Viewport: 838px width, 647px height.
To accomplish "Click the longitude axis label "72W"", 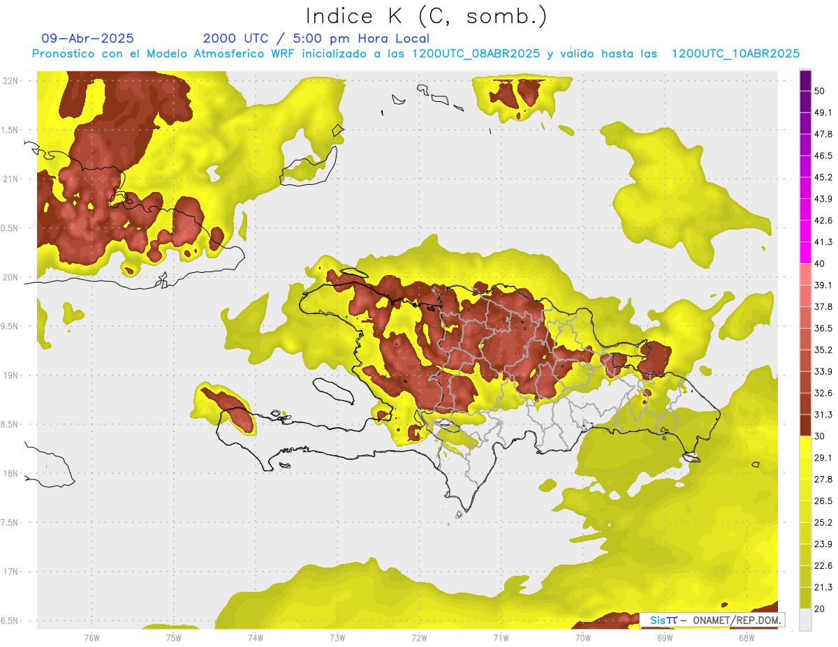I will [419, 637].
